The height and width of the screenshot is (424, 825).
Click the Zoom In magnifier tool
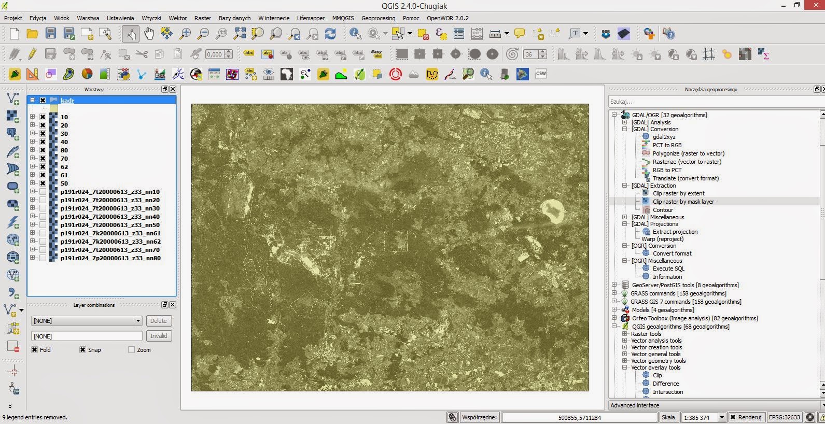[185, 34]
